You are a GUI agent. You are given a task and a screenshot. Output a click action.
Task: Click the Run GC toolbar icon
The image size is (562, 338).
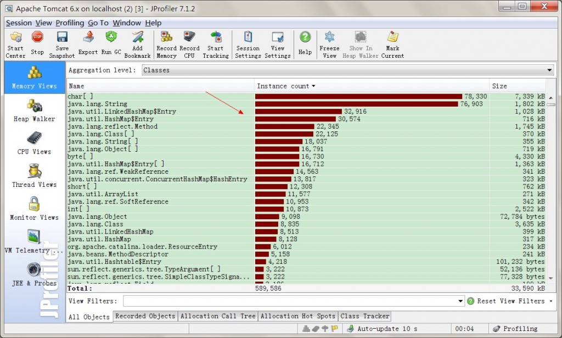click(x=111, y=41)
